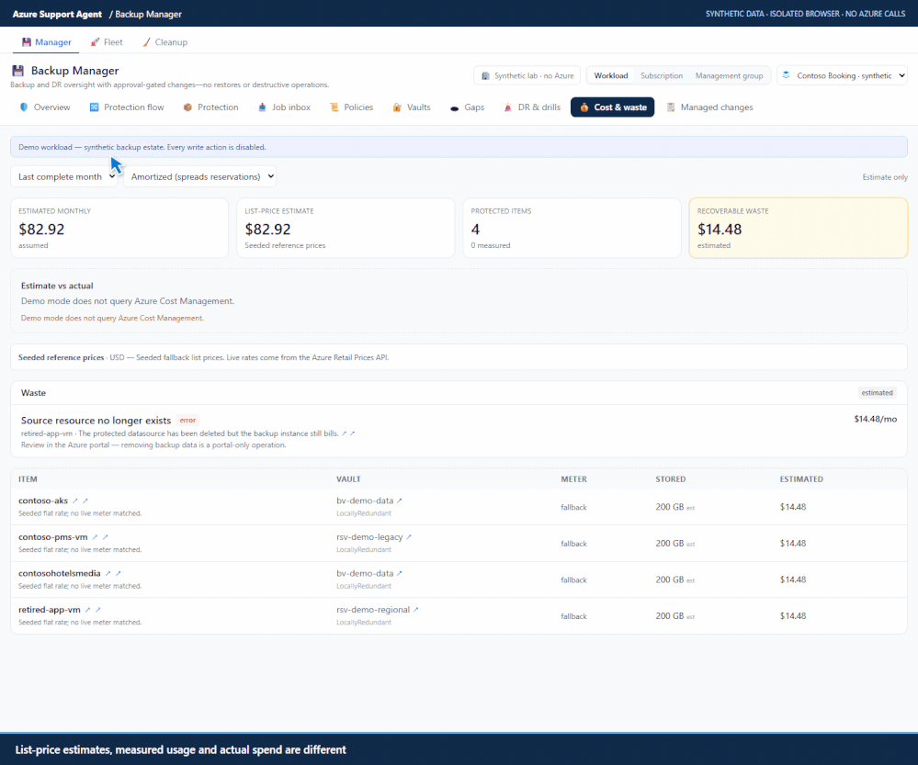Click the STORED column header
Viewport: 918px width, 765px height.
click(670, 478)
